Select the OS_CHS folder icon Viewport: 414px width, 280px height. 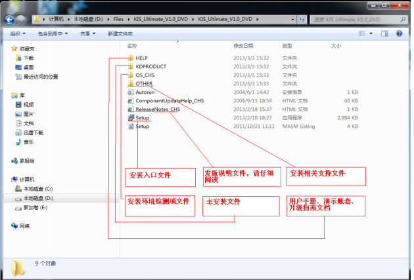point(130,75)
